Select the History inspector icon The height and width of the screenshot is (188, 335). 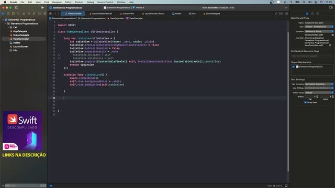[312, 14]
